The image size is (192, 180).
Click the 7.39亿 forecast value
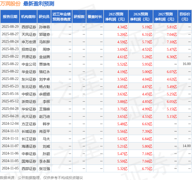[147, 131]
